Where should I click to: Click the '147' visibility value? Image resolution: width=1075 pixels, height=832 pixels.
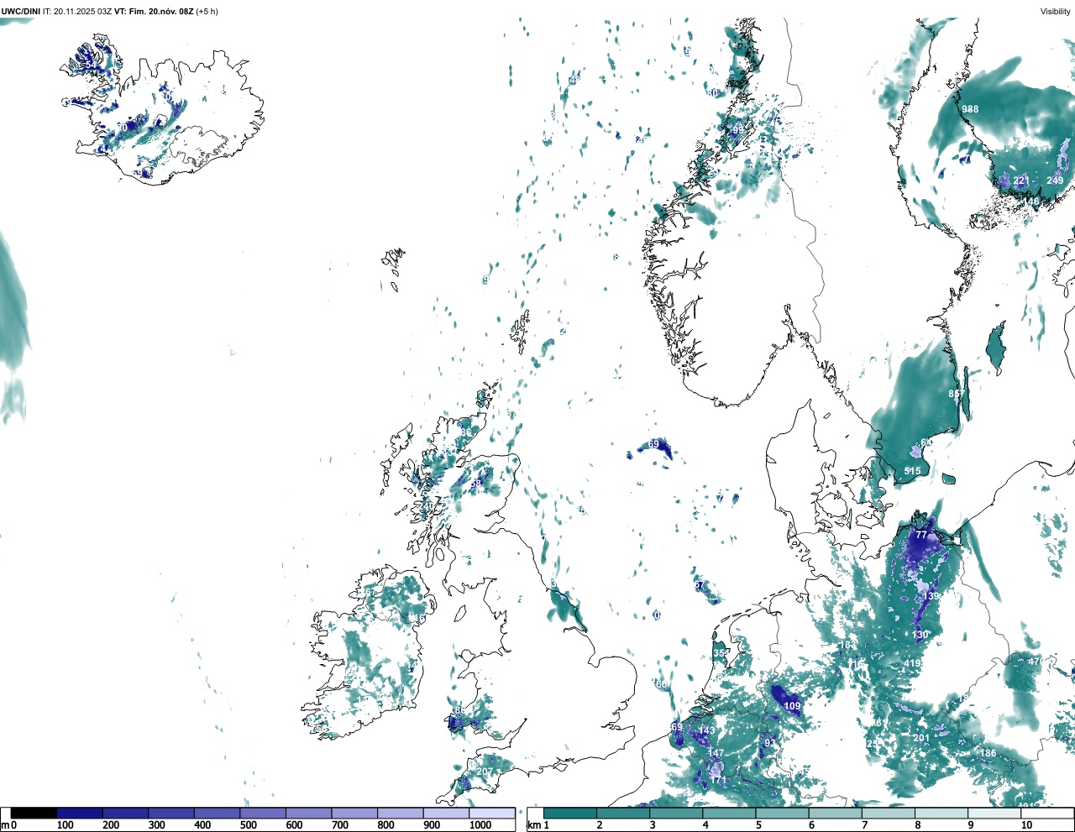click(x=715, y=754)
